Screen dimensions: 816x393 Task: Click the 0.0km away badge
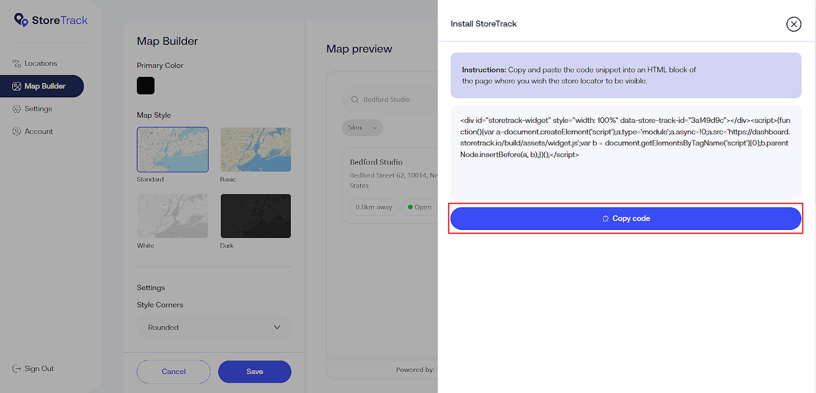point(374,207)
